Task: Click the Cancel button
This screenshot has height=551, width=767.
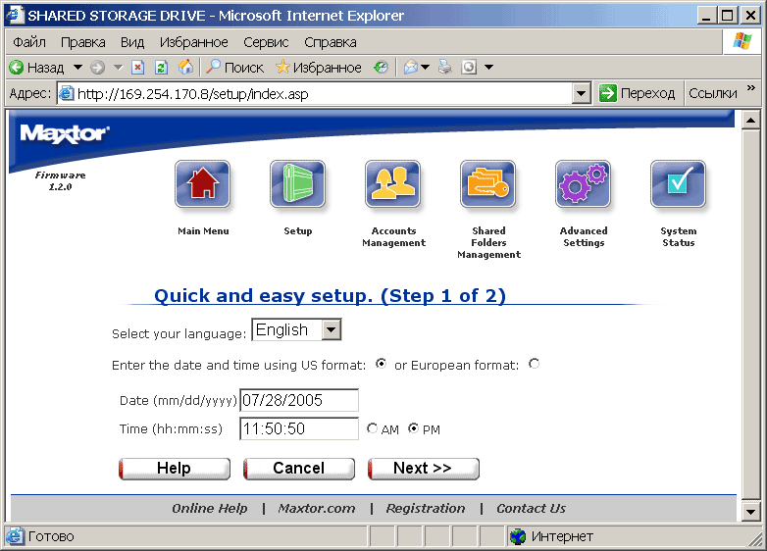Action: tap(299, 469)
